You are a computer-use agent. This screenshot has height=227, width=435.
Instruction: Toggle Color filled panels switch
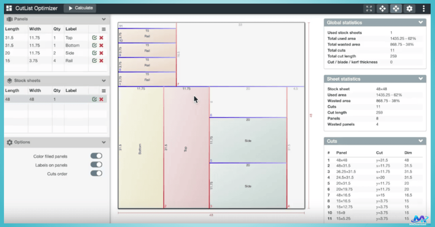[96, 156]
